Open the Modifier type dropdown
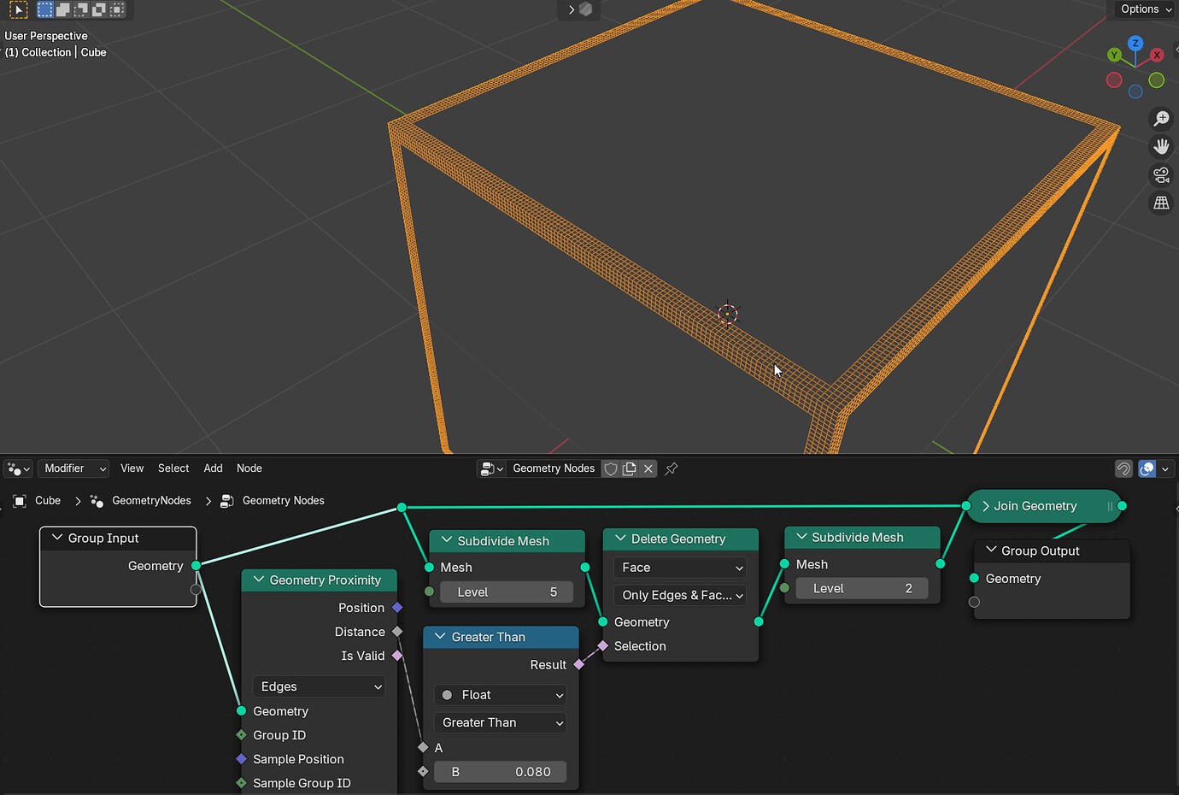1179x795 pixels. [74, 468]
